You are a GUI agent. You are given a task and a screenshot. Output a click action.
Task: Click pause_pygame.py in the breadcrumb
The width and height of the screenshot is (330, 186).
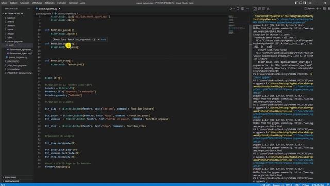coord(66,14)
